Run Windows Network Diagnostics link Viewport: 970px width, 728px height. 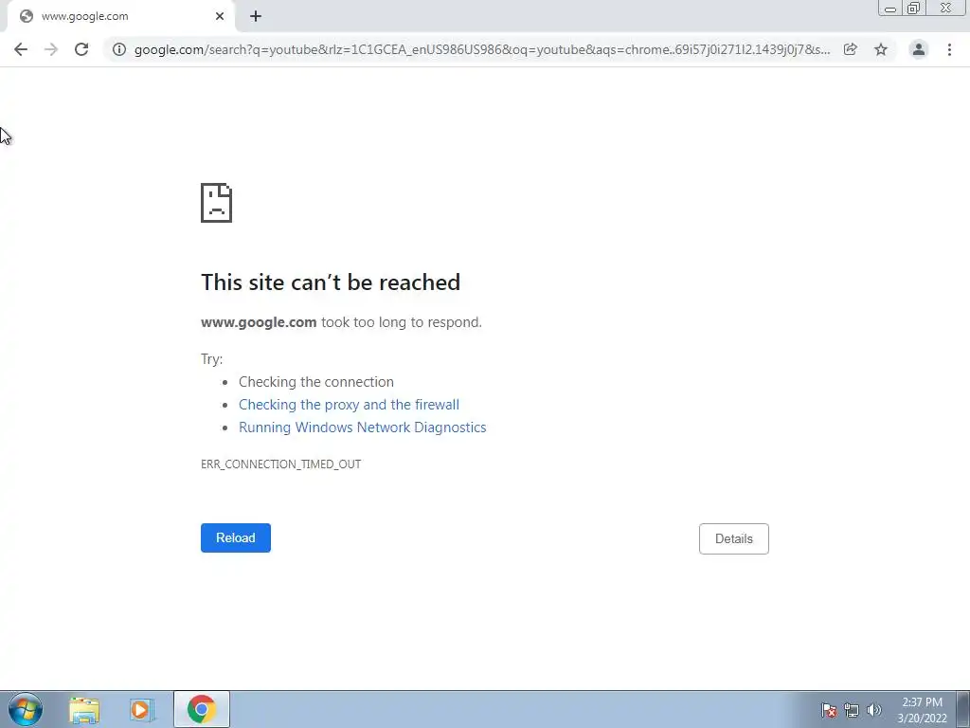click(363, 428)
